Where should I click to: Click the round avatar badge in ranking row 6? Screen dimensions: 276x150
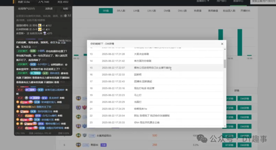click(78, 145)
